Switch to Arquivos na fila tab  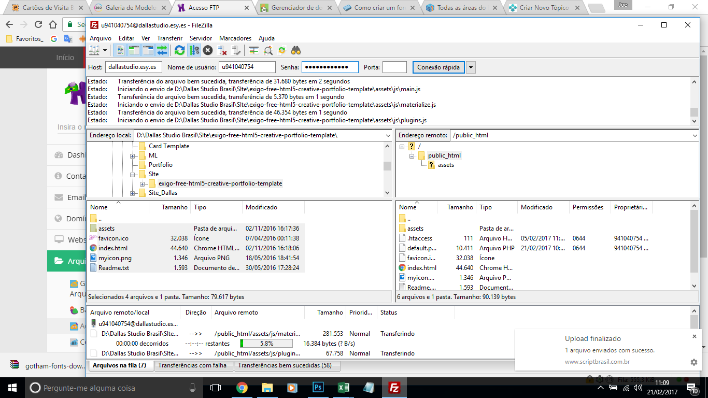tap(120, 365)
